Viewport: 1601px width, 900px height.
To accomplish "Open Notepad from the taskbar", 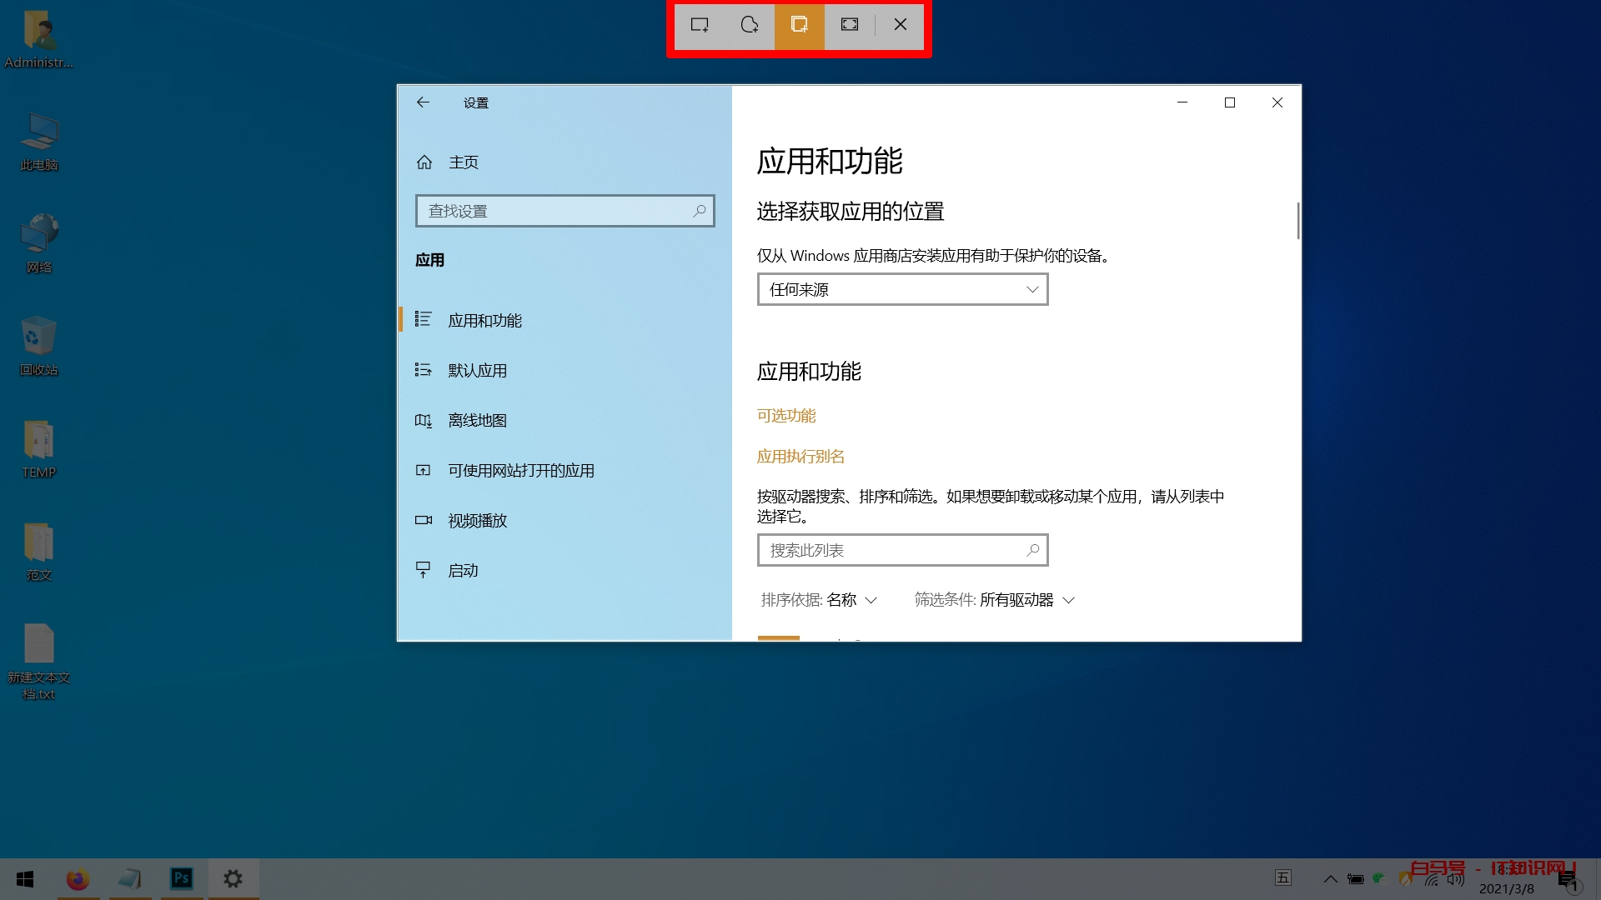I will [x=129, y=878].
